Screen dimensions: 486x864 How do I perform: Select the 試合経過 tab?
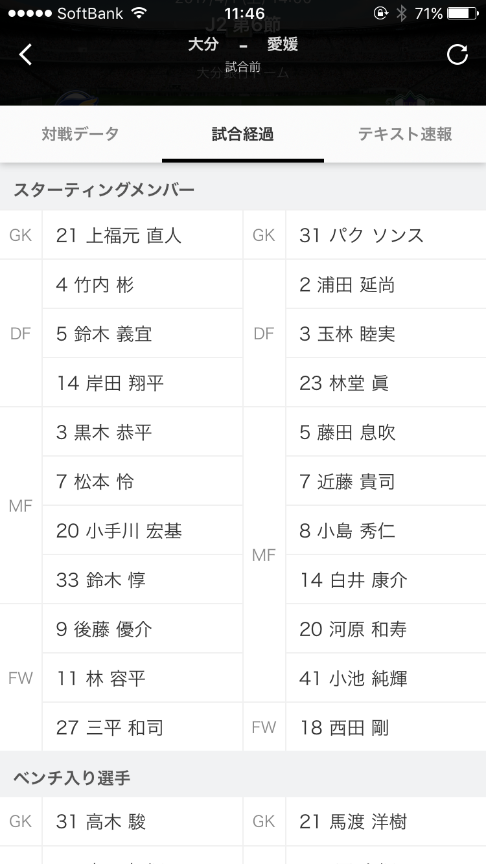click(242, 134)
